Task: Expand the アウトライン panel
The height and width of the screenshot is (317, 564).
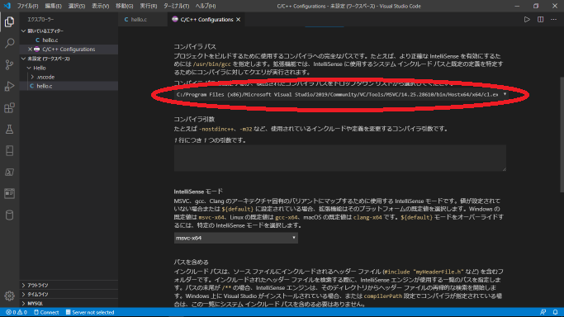Action: [x=69, y=285]
